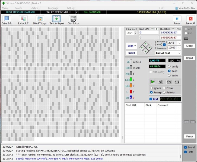Disable the Sound checkbox
197x162 pixels.
[185, 147]
